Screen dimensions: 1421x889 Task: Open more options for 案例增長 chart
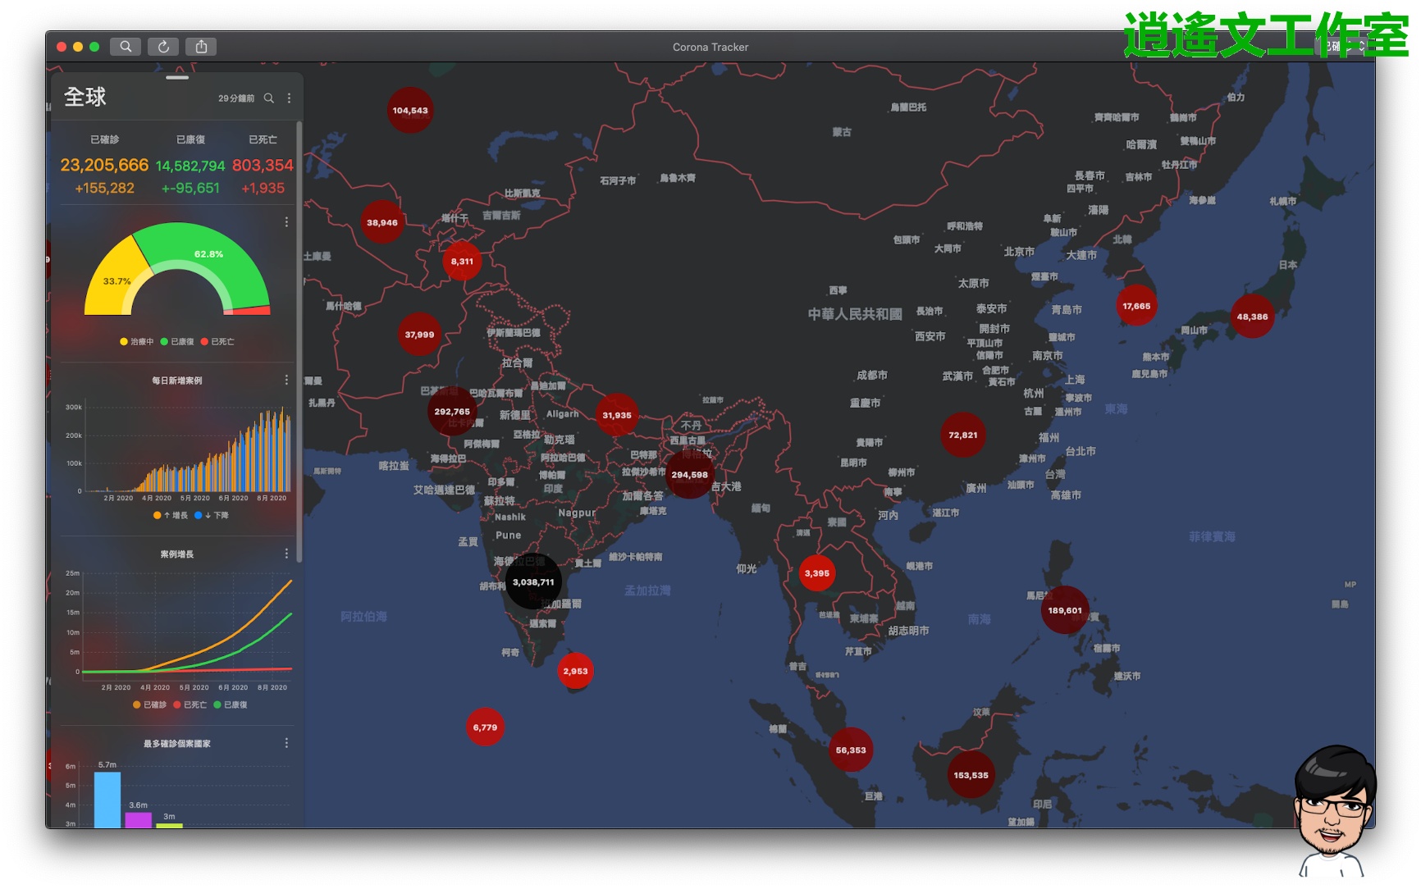[x=286, y=554]
